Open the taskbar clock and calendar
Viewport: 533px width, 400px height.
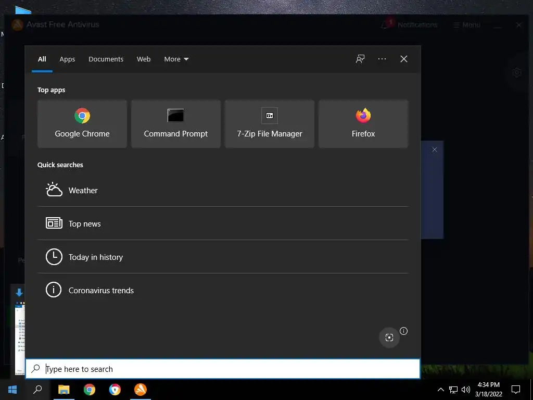(x=488, y=390)
